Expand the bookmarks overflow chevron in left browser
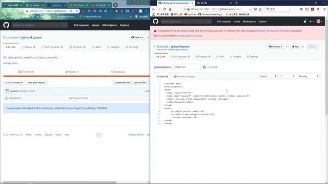This screenshot has height=184, width=328. pos(131,16)
